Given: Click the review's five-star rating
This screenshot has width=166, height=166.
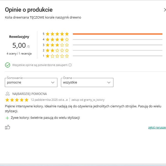Looking at the screenshot, I should pos(17,100).
